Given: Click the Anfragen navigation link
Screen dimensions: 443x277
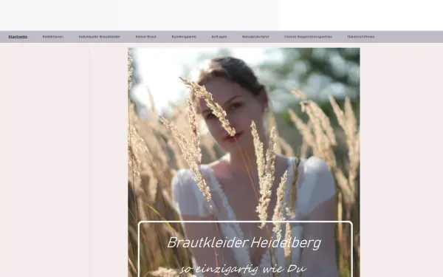Looking at the screenshot, I should [x=219, y=37].
